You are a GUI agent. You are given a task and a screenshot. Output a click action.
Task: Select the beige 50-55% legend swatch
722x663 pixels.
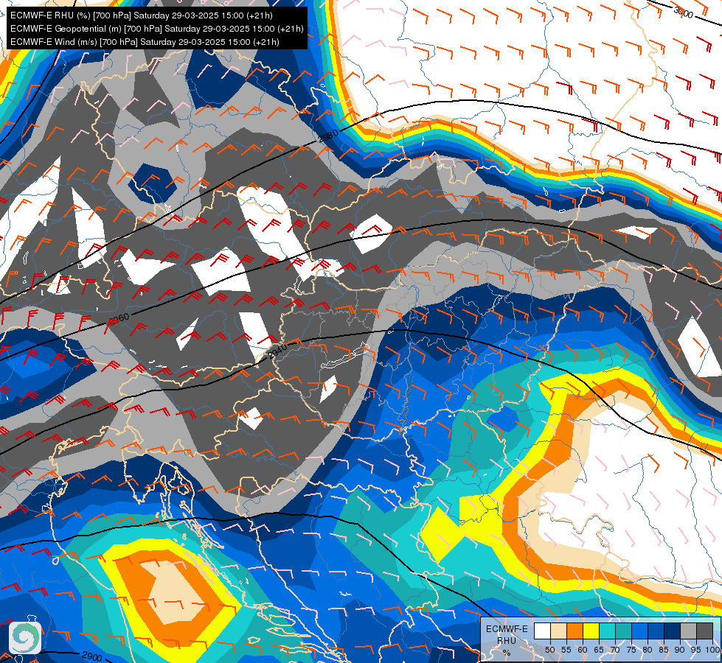558,631
